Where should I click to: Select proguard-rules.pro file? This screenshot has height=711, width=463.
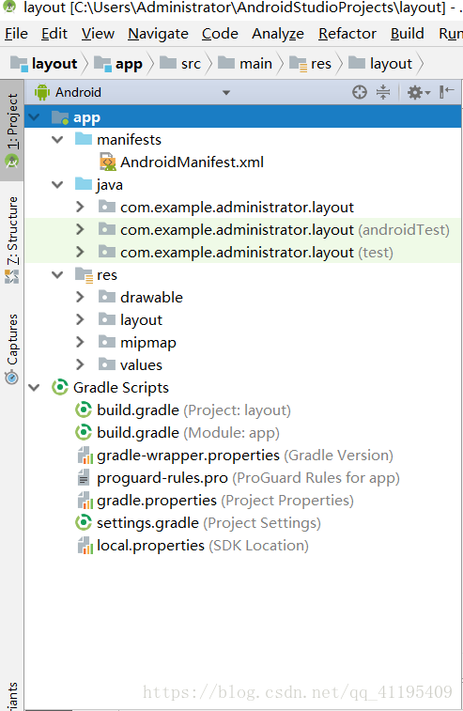[248, 478]
